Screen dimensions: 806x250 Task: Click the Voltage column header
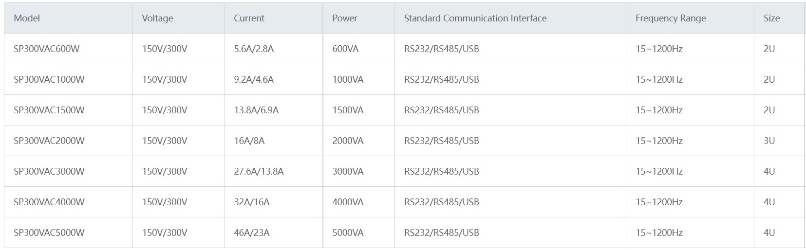point(157,18)
